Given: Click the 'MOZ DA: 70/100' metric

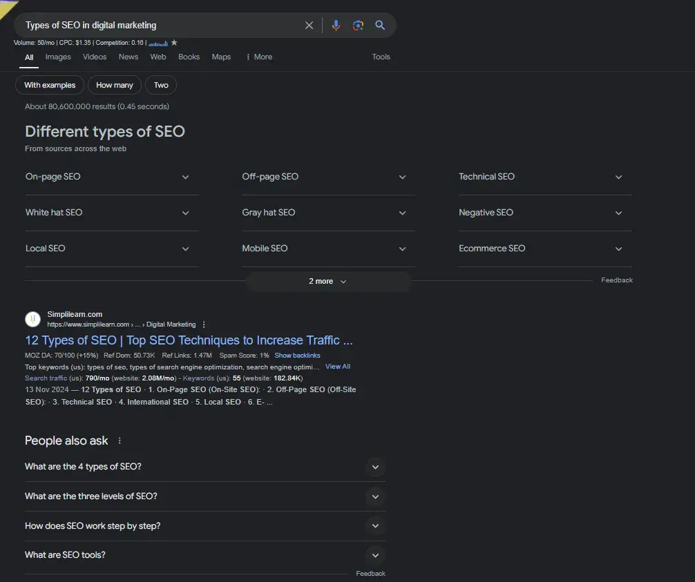Looking at the screenshot, I should click(61, 356).
